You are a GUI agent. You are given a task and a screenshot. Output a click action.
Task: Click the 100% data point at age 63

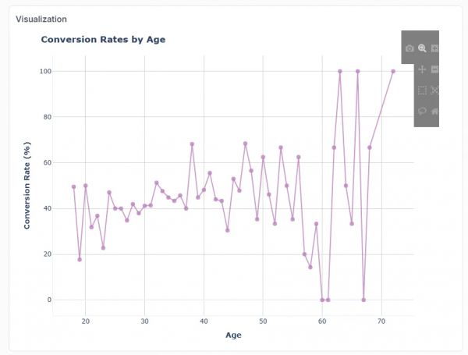(x=340, y=71)
